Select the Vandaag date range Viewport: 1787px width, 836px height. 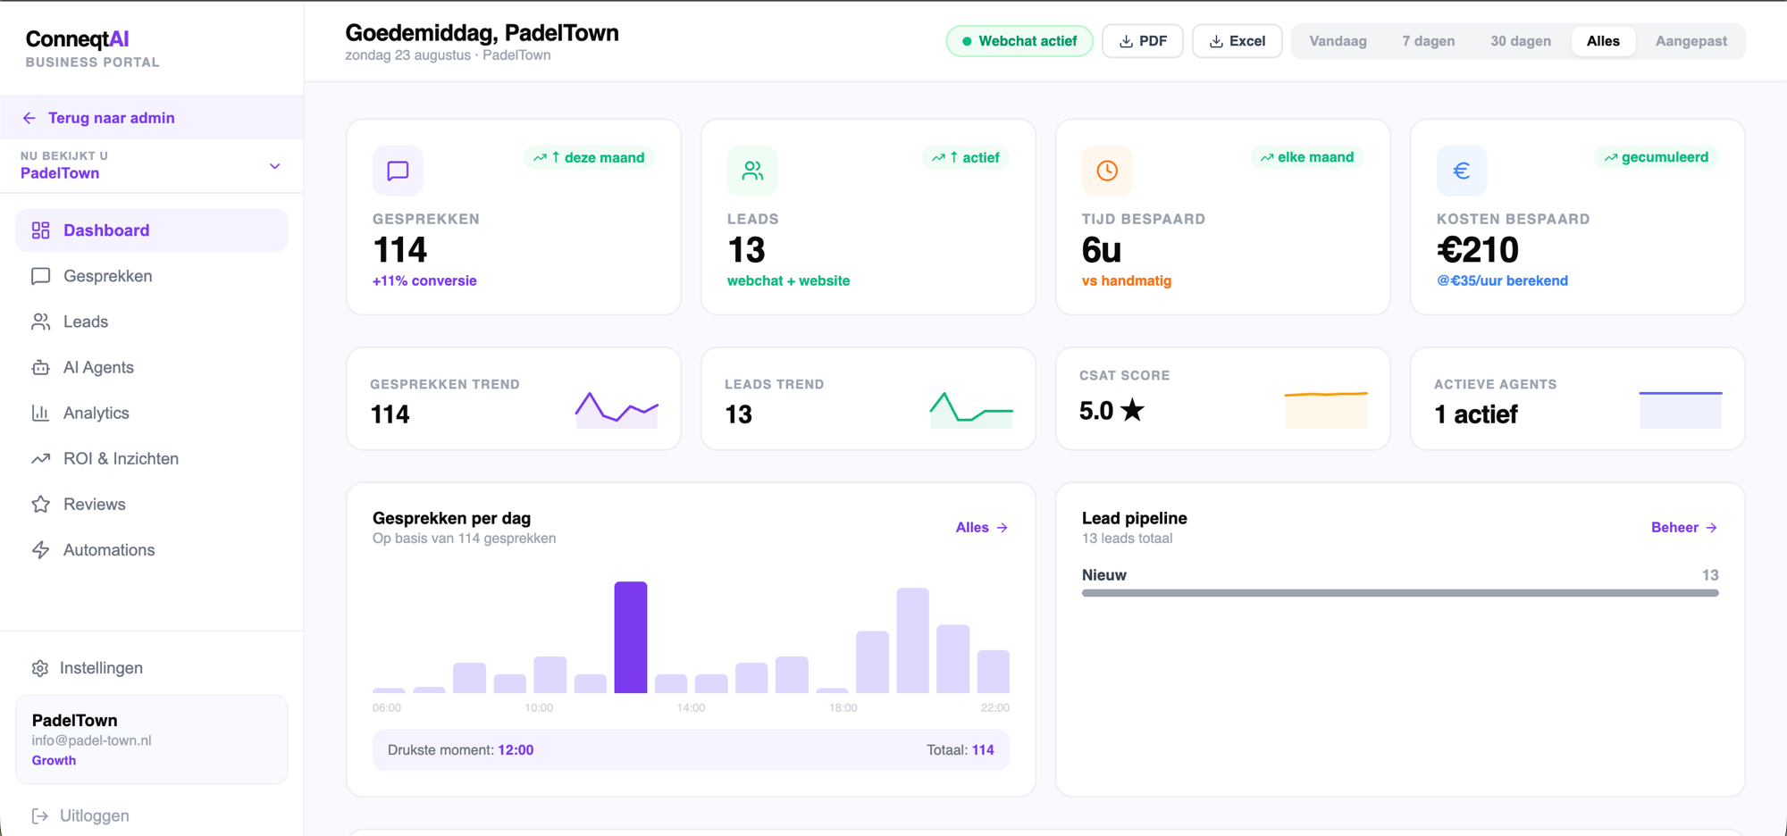pos(1338,41)
